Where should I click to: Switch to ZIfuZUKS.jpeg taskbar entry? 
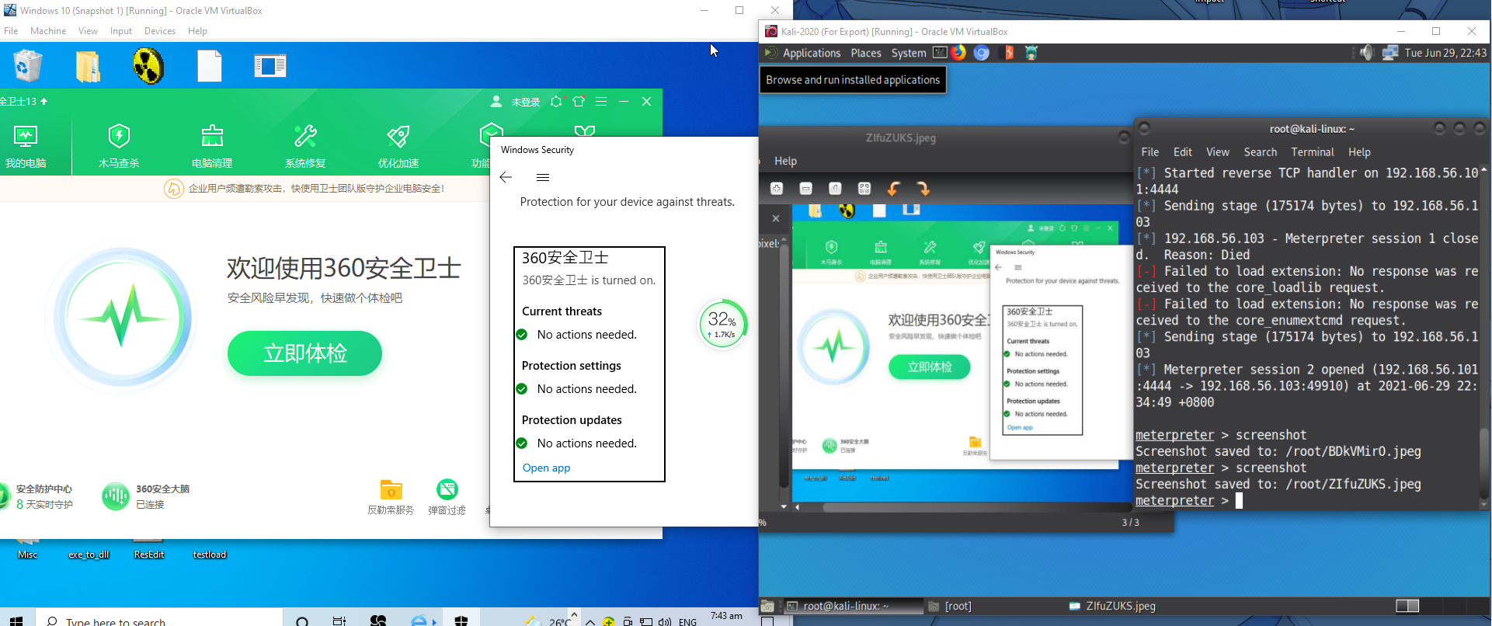[x=1112, y=606]
